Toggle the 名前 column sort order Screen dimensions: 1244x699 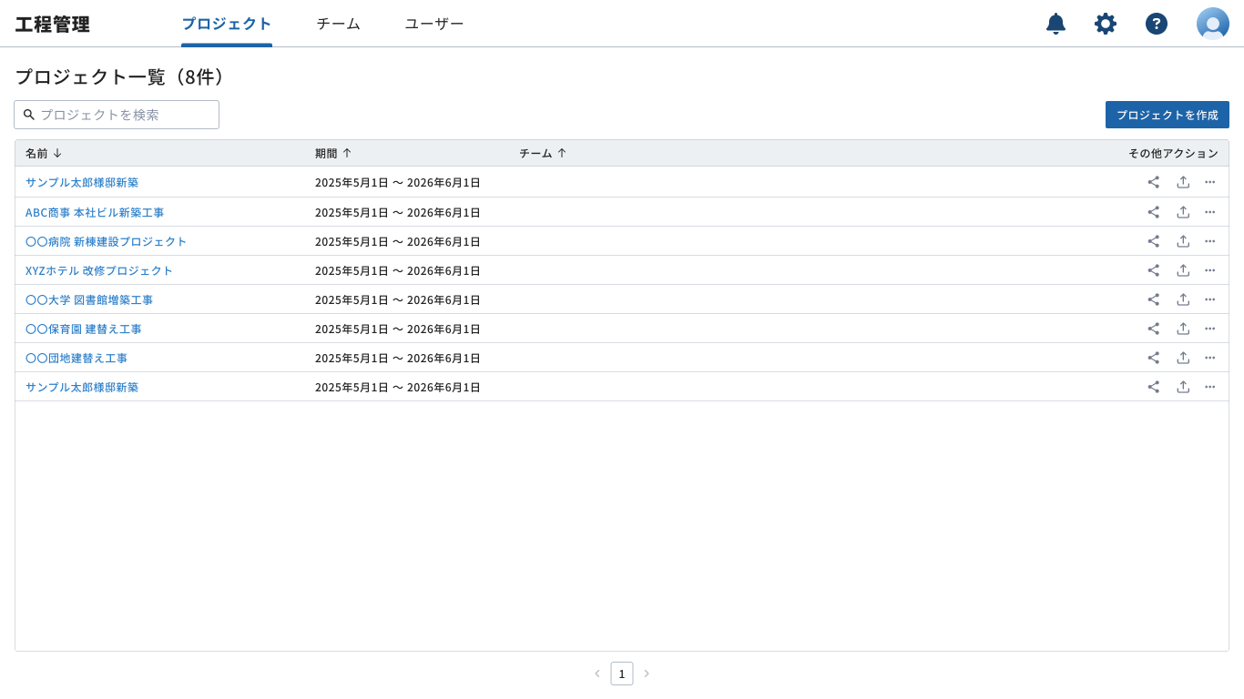(43, 153)
